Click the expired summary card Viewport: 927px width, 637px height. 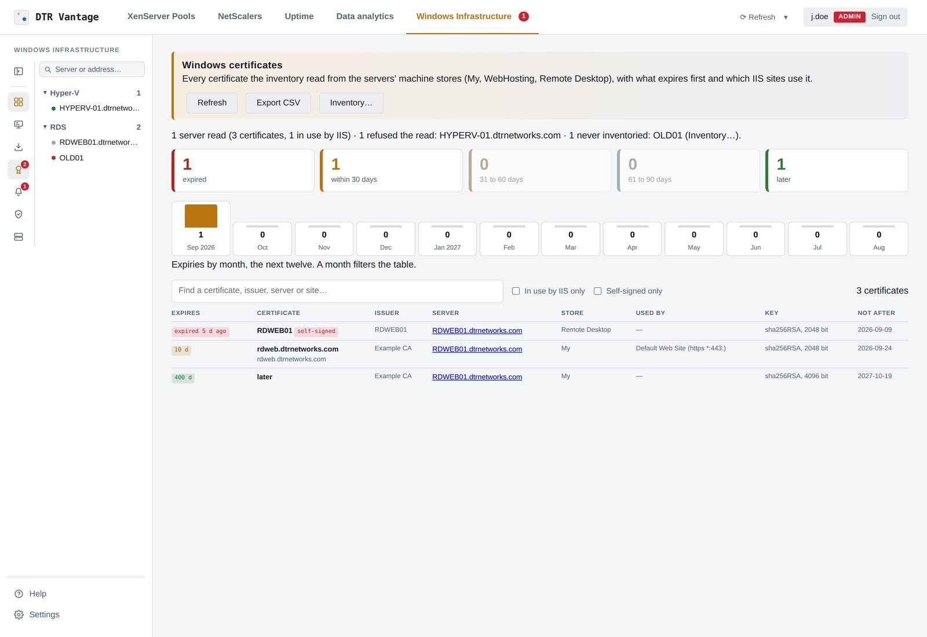[x=243, y=171]
